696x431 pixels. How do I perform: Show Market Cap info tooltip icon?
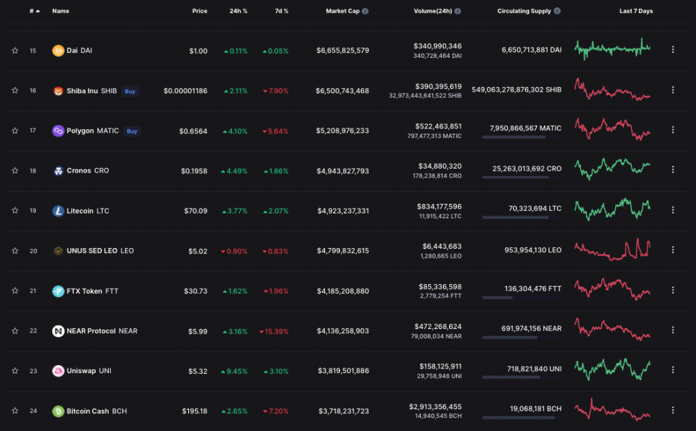coord(365,11)
